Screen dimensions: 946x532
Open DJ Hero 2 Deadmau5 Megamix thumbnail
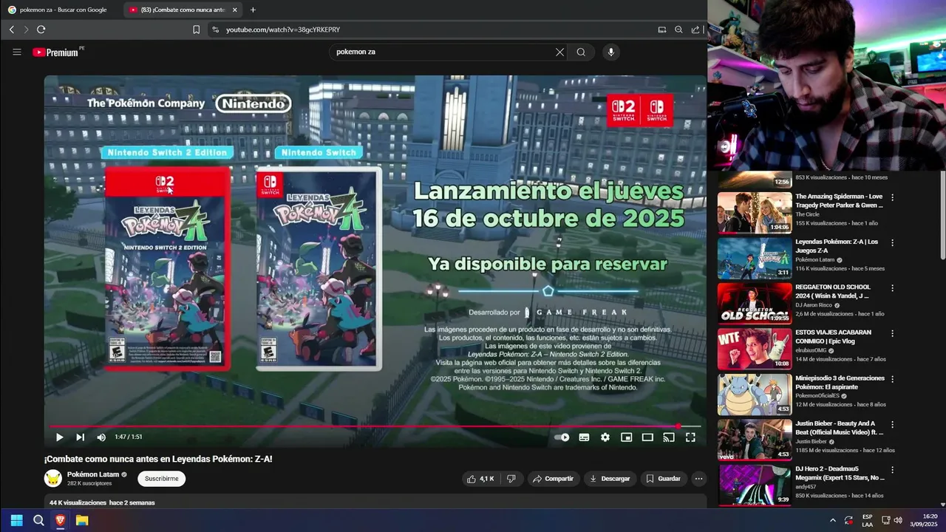[755, 485]
